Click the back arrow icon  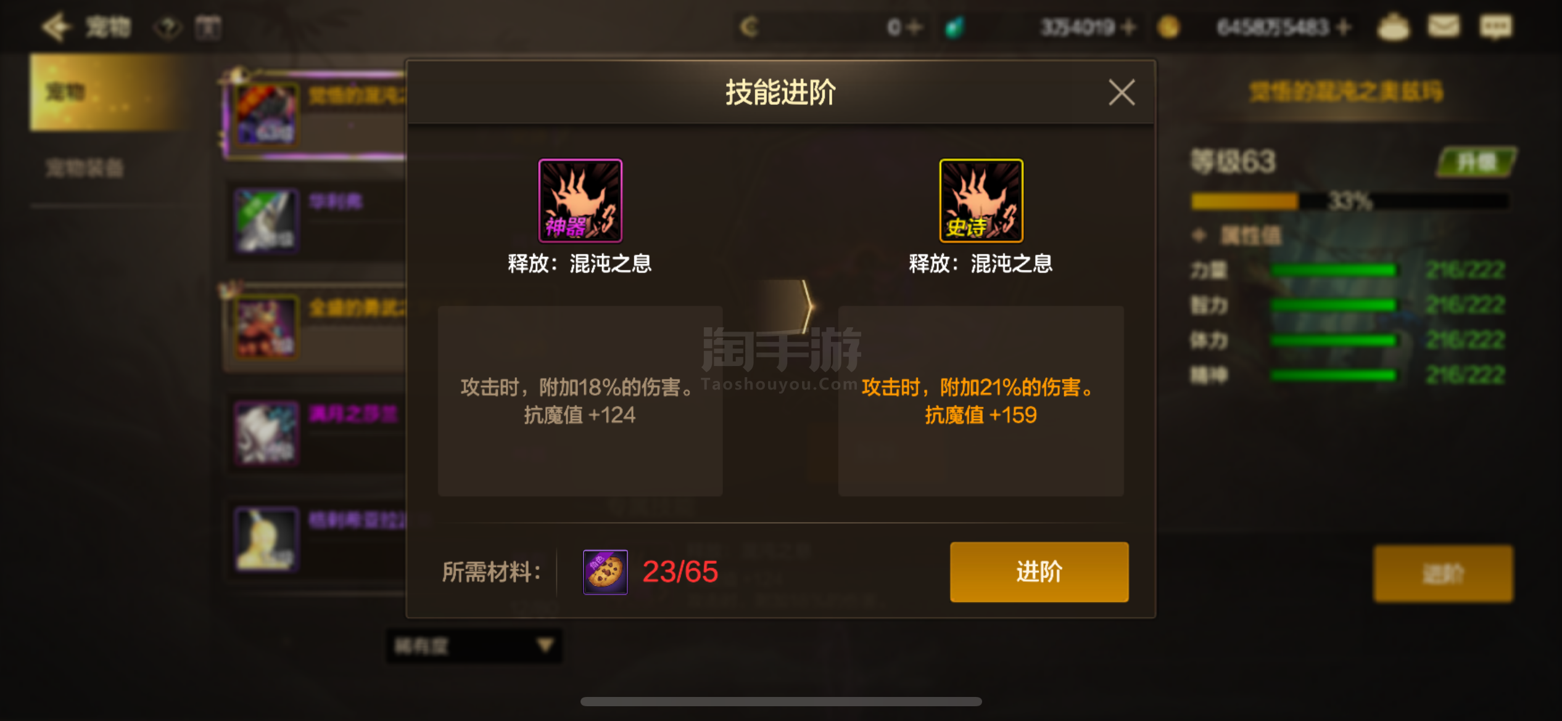(x=56, y=27)
